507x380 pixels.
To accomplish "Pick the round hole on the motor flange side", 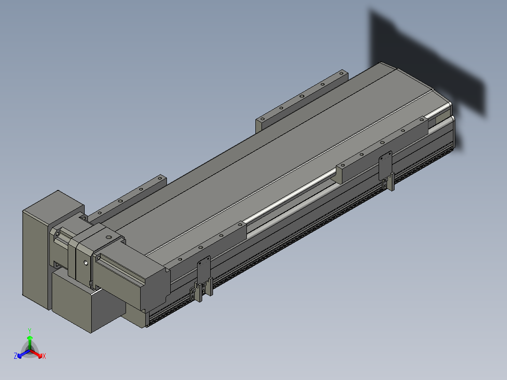I will (x=86, y=263).
